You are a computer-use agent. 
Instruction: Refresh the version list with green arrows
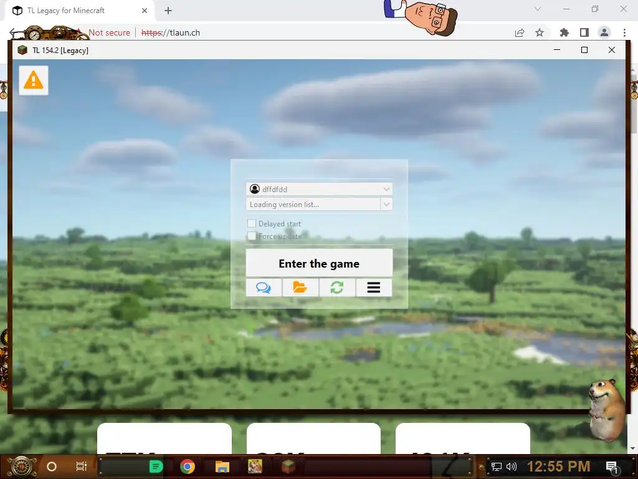[337, 288]
